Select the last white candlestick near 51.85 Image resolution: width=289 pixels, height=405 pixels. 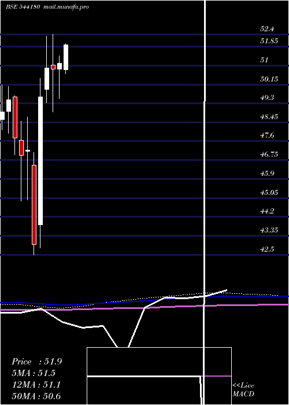[x=66, y=57]
